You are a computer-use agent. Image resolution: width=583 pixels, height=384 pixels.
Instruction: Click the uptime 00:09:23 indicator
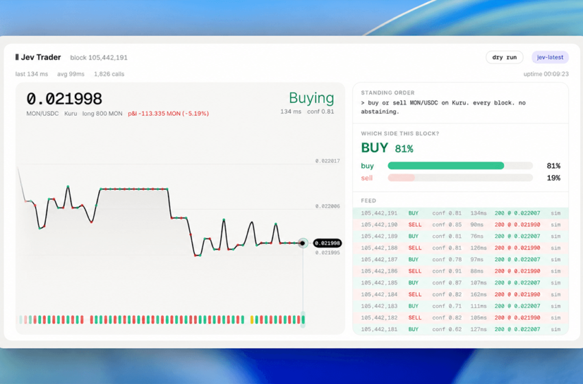pos(546,74)
